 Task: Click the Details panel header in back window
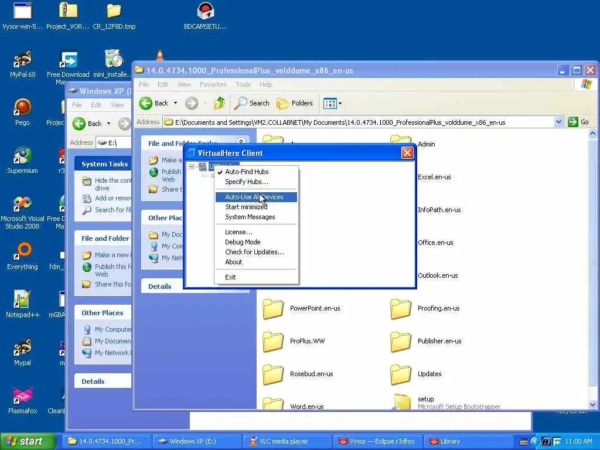click(x=103, y=381)
